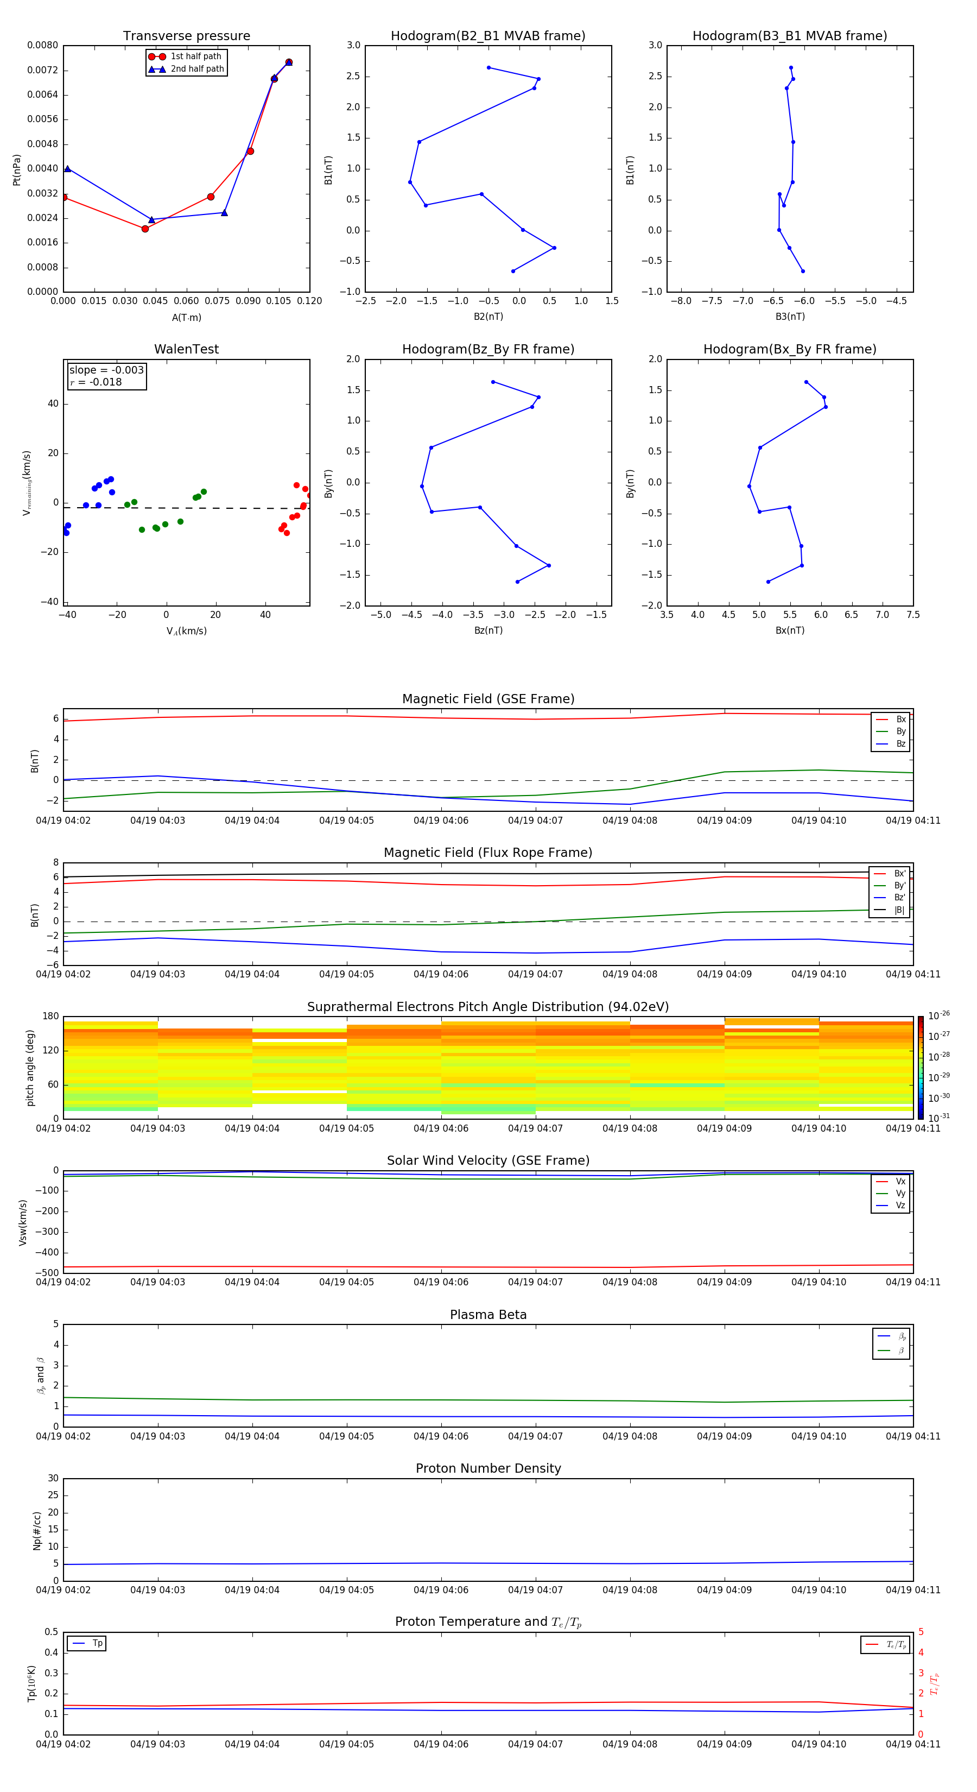Click the 'Hodogram(B2_B1 MVAB frame)' title
977x1792 pixels.
[488, 35]
